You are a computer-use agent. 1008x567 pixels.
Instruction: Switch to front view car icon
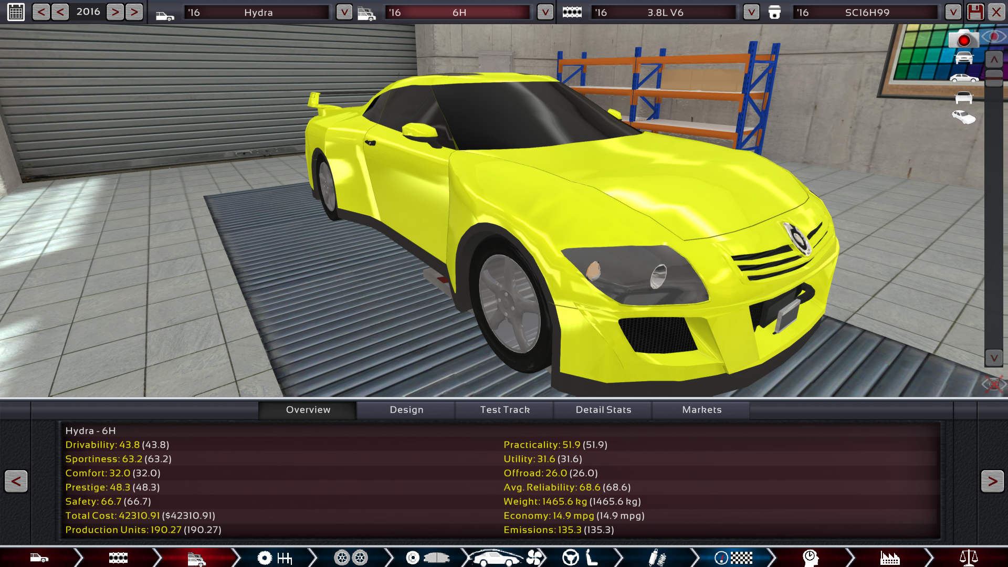tap(963, 58)
